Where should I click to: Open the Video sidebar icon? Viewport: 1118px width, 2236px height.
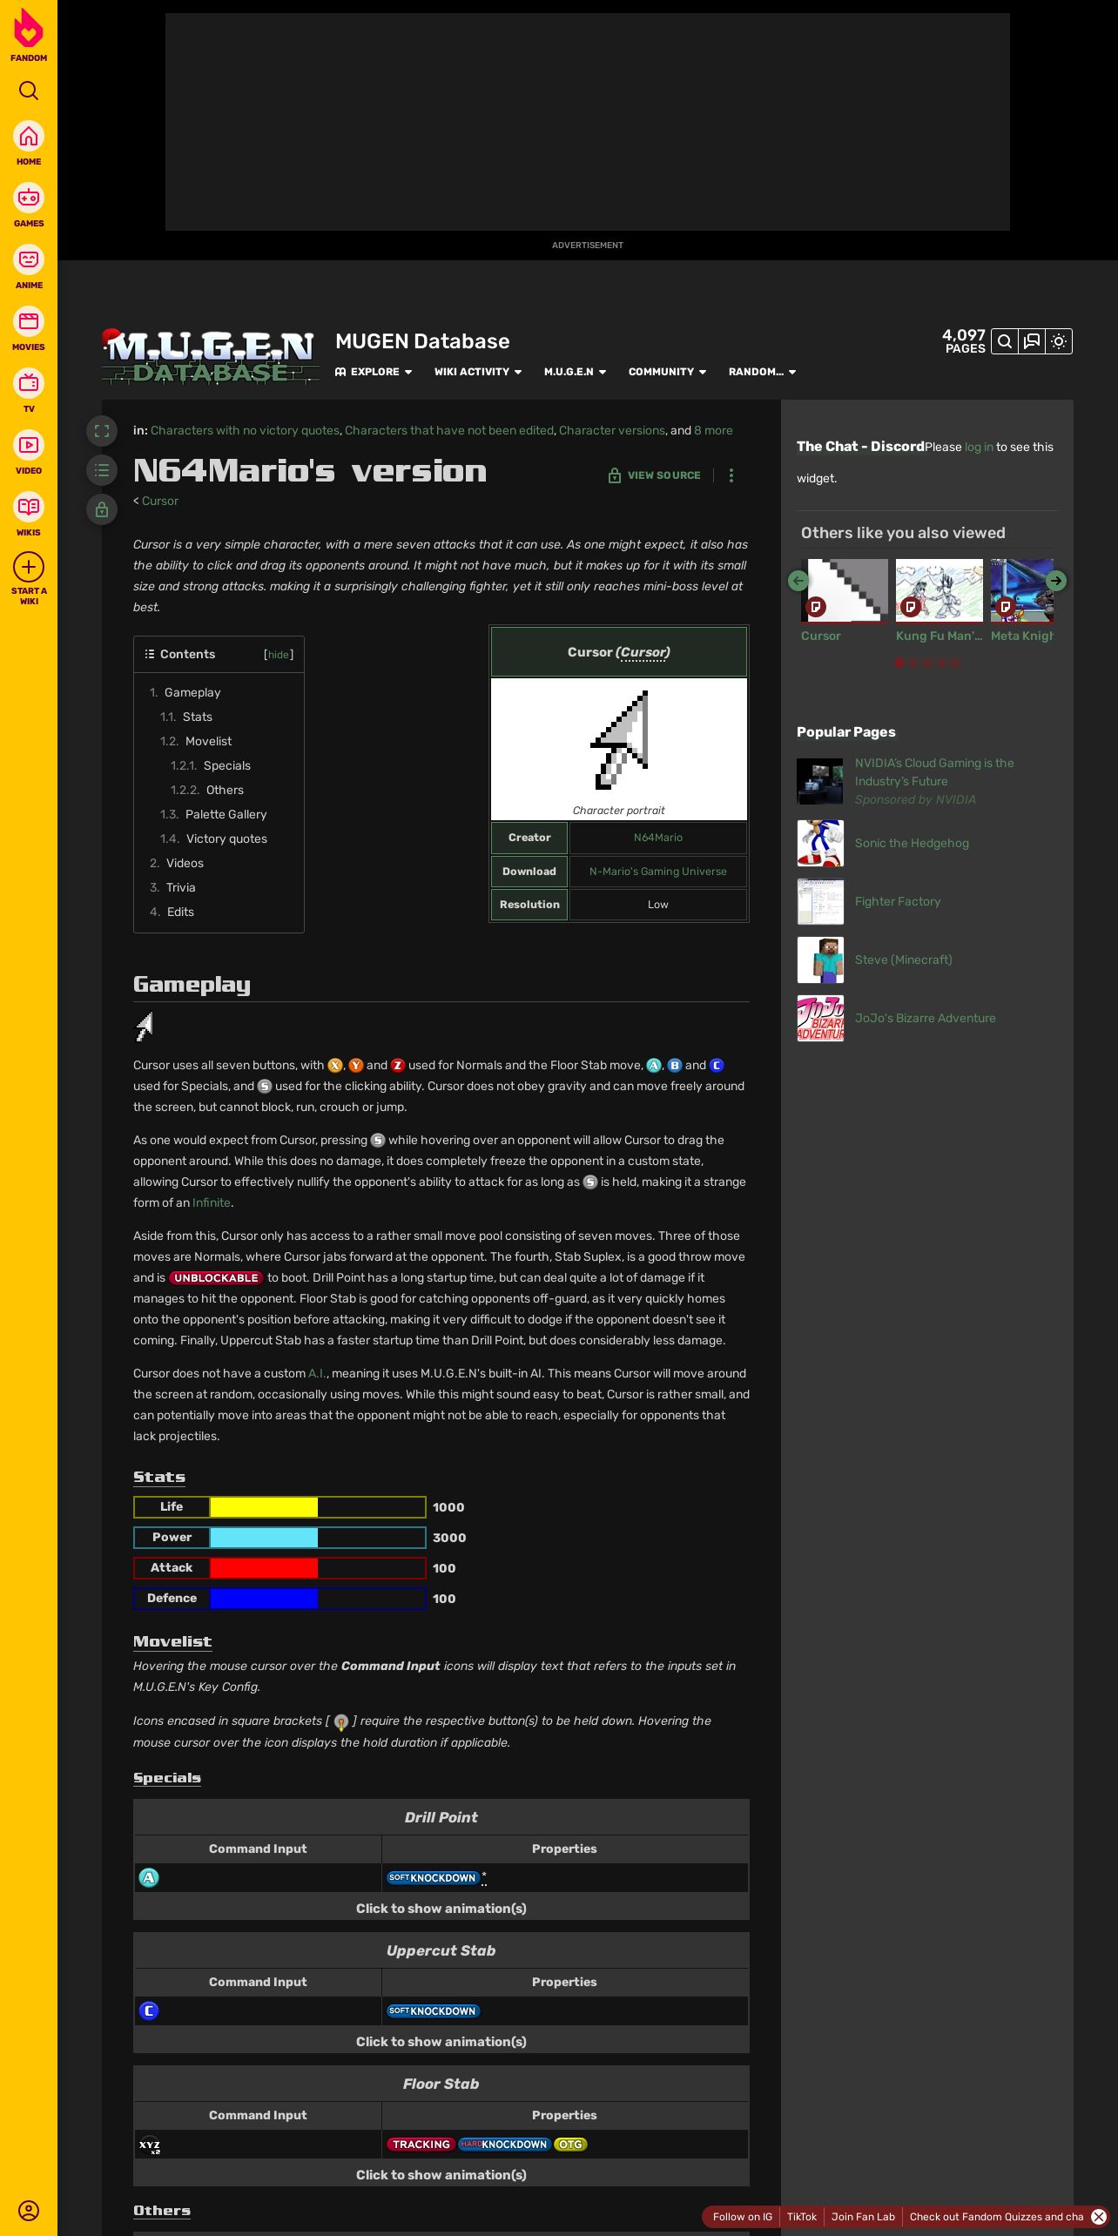(29, 446)
